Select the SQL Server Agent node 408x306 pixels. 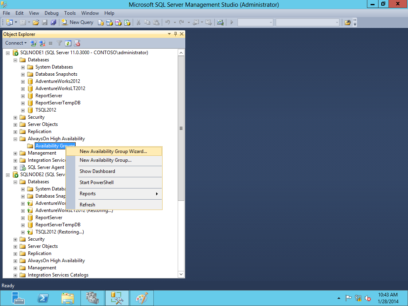click(x=46, y=167)
